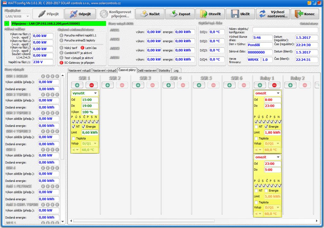Open the Statistiky tab
This screenshot has height=228, width=324.
tap(164, 70)
